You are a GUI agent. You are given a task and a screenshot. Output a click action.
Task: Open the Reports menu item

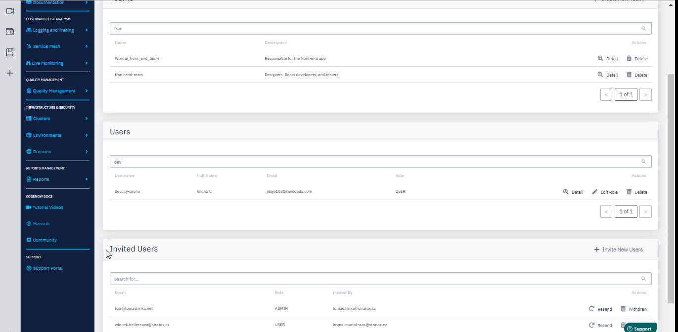pyautogui.click(x=41, y=179)
